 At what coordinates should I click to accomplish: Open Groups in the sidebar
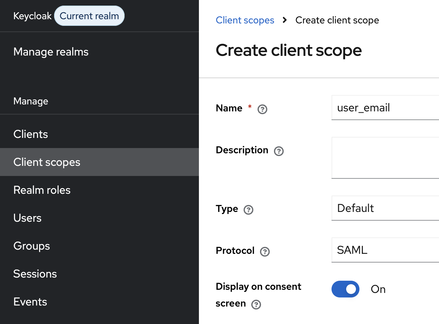click(x=99, y=246)
